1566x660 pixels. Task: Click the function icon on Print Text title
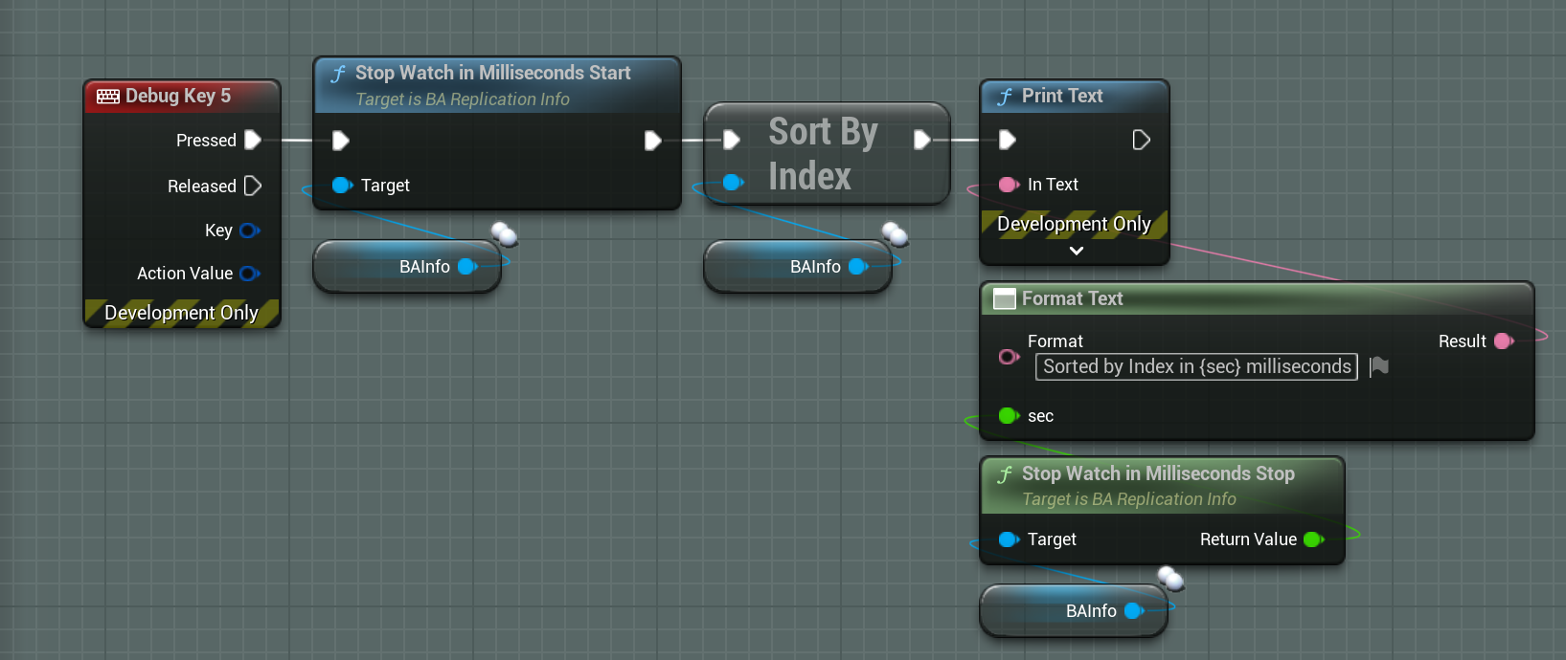tap(1005, 97)
